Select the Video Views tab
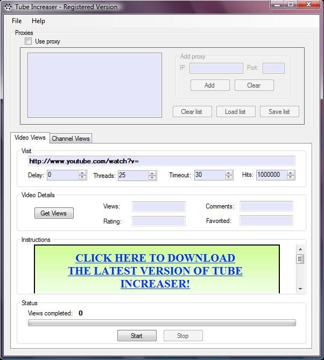 tap(30, 138)
